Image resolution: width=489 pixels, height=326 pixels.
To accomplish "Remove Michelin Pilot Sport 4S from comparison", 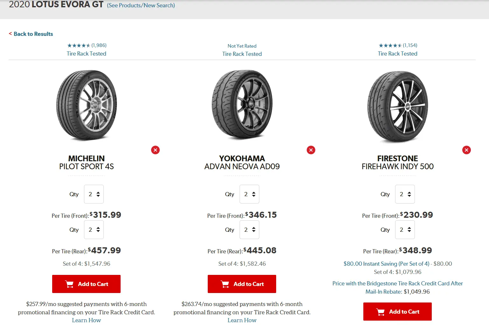I will pyautogui.click(x=155, y=150).
